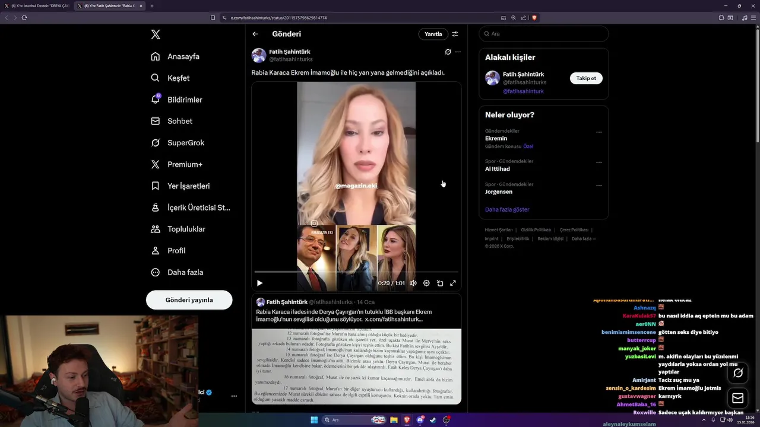Viewport: 760px width, 427px height.
Task: Click the browser back arrow
Action: pos(7,18)
